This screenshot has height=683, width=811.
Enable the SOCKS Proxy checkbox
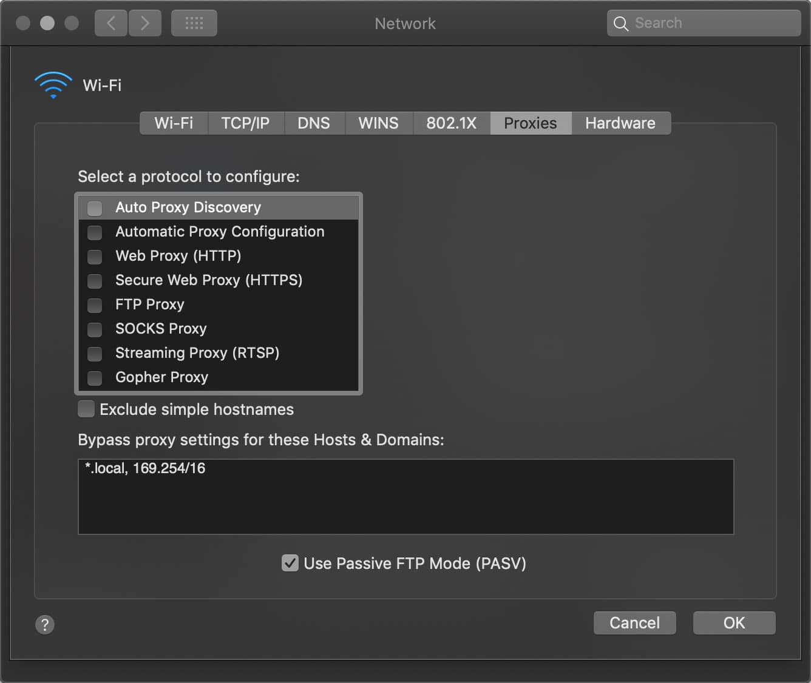[x=95, y=329]
